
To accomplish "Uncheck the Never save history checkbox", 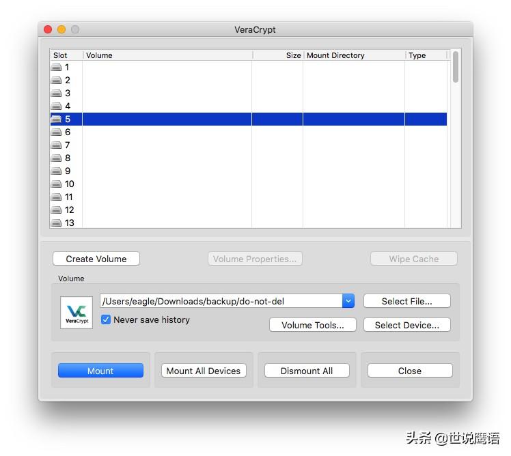I will 106,319.
